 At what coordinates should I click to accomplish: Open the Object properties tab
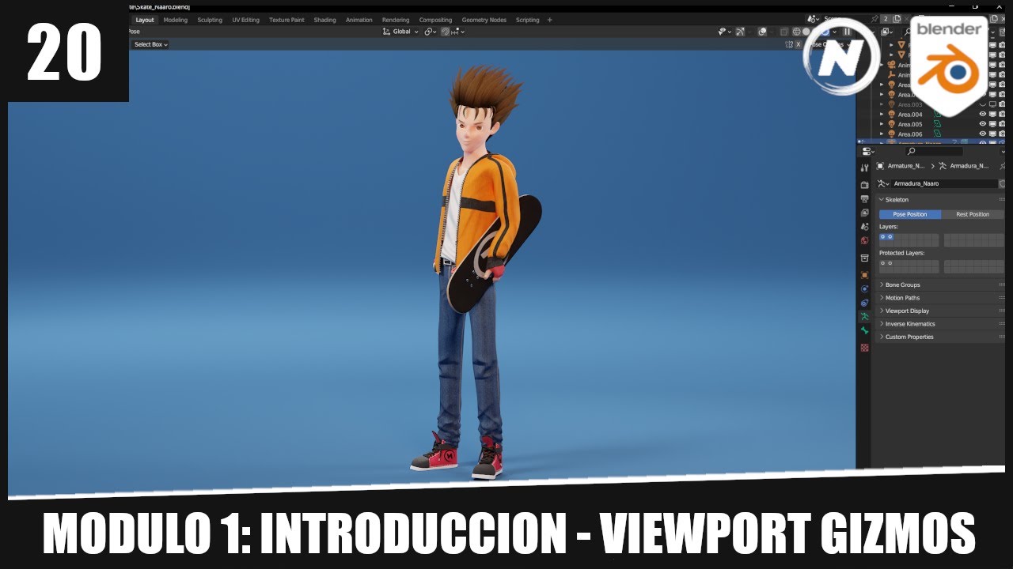(864, 274)
